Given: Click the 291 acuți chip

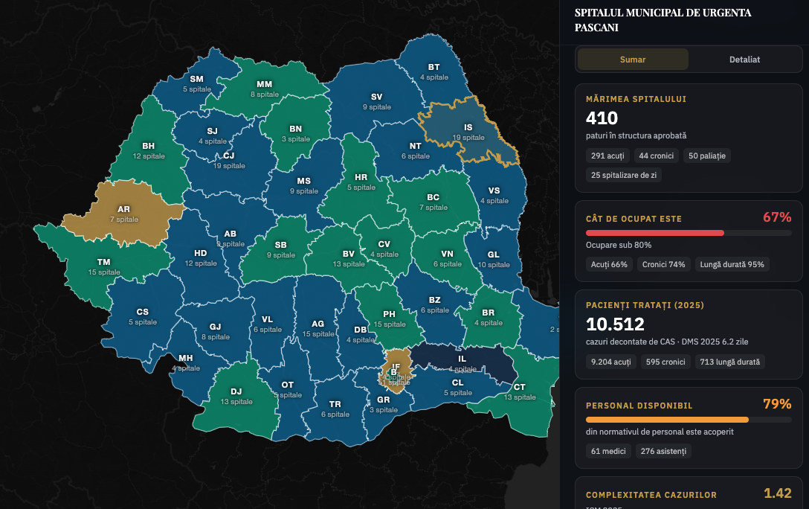Looking at the screenshot, I should click(607, 156).
